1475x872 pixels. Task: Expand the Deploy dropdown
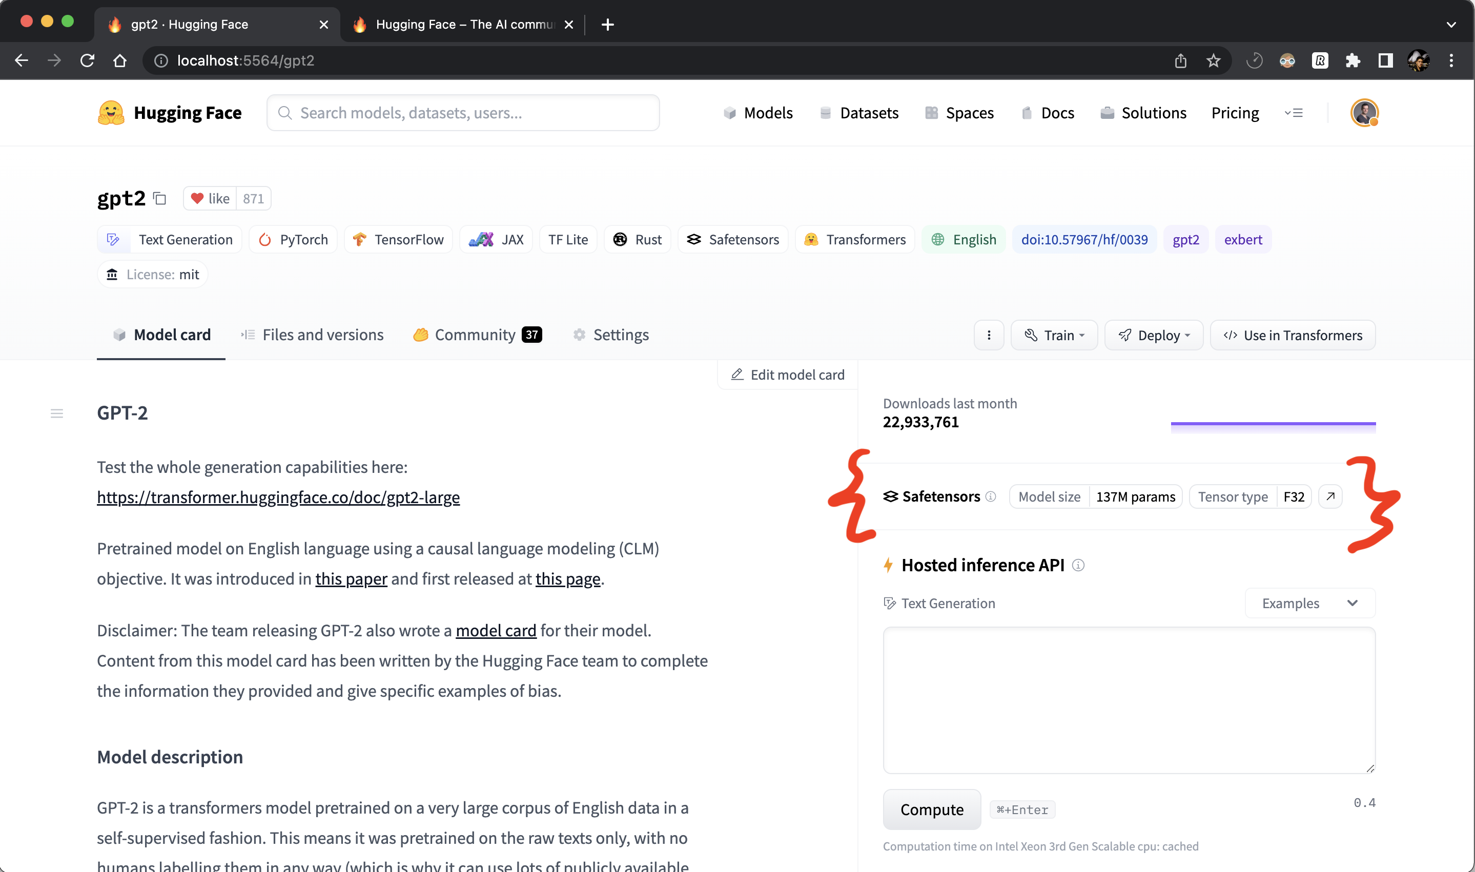point(1154,335)
